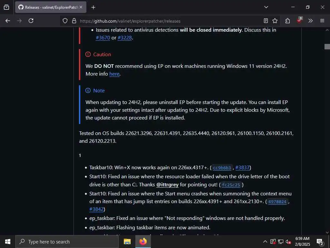Screen dimensions: 330x248
Task: Open a new browser tab
Action: [x=93, y=7]
